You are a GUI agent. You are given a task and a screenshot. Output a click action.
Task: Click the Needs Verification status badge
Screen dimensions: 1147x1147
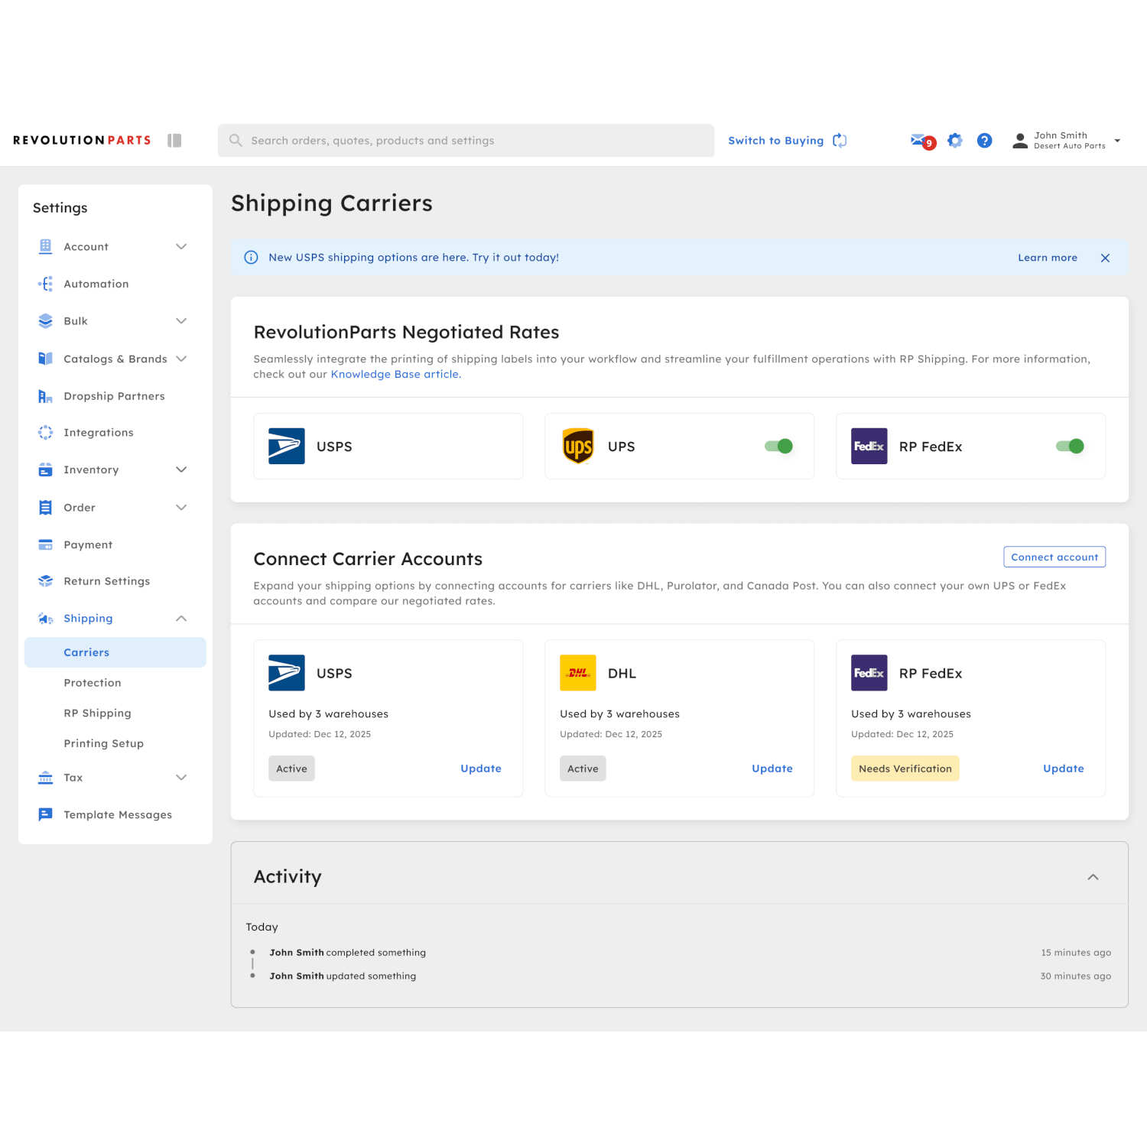pos(905,768)
